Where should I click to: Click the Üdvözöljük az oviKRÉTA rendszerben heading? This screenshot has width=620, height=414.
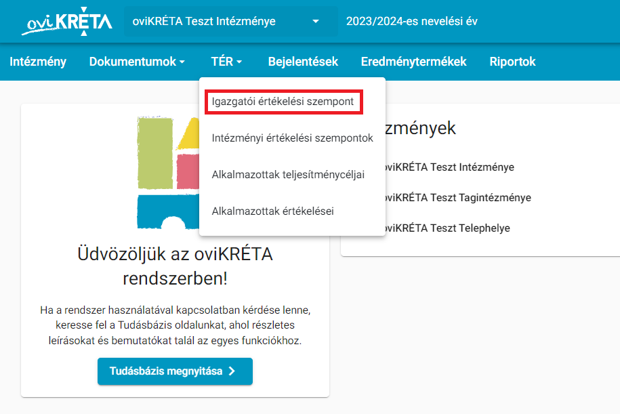click(175, 266)
